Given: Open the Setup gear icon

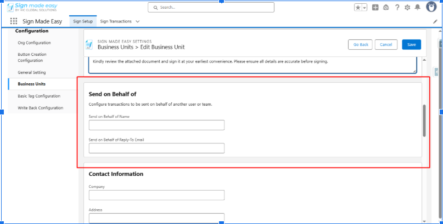Looking at the screenshot, I should click(407, 8).
